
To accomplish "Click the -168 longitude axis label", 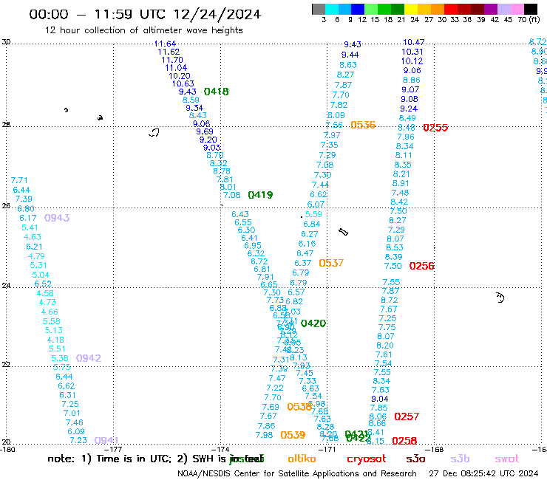I will point(435,449).
